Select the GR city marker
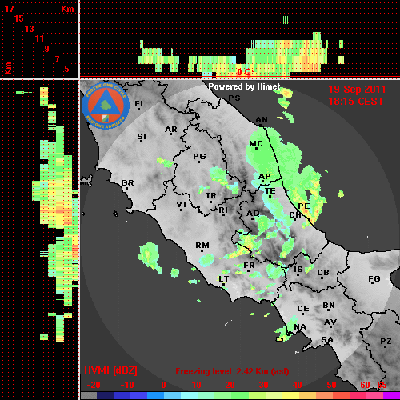The width and height of the screenshot is (400, 400). click(126, 188)
